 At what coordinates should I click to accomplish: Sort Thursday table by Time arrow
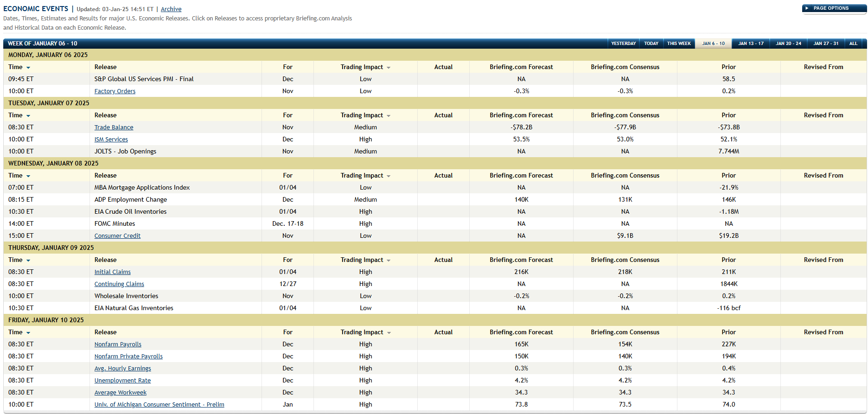click(28, 261)
